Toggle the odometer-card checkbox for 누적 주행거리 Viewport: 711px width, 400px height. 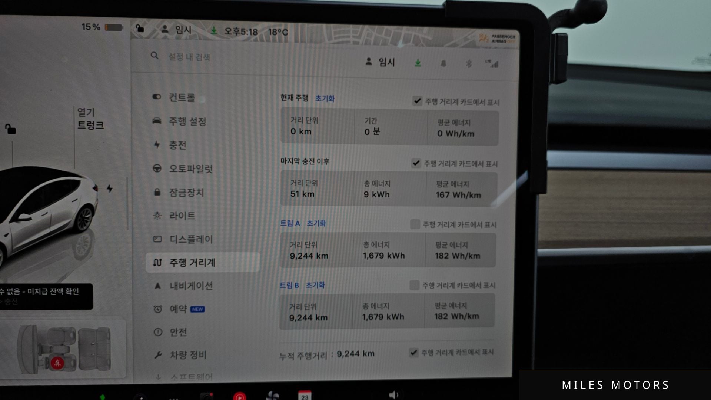click(413, 352)
